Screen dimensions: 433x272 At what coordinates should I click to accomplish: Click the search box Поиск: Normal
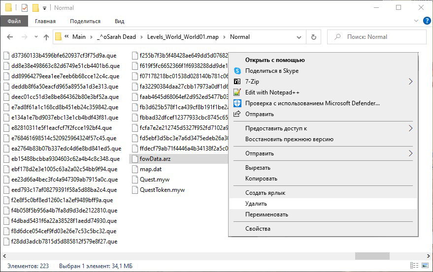pos(379,37)
